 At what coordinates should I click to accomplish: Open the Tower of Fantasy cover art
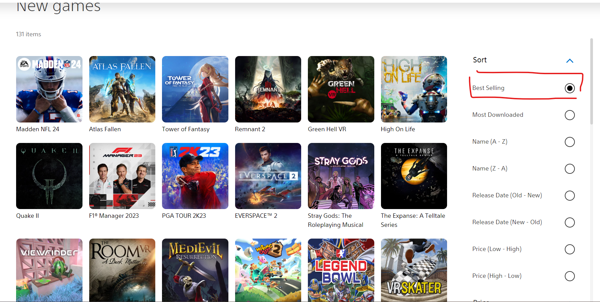195,89
